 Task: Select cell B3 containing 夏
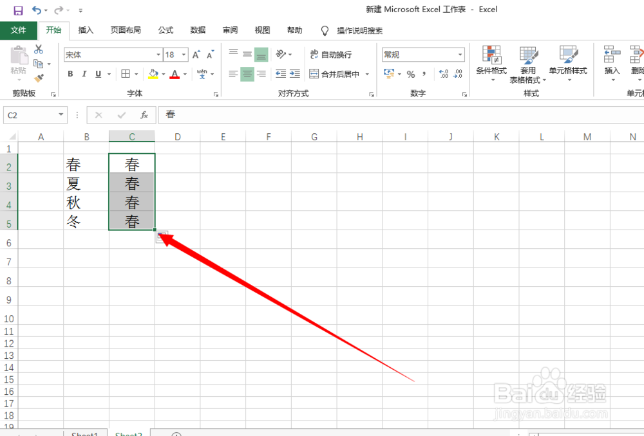click(x=86, y=183)
